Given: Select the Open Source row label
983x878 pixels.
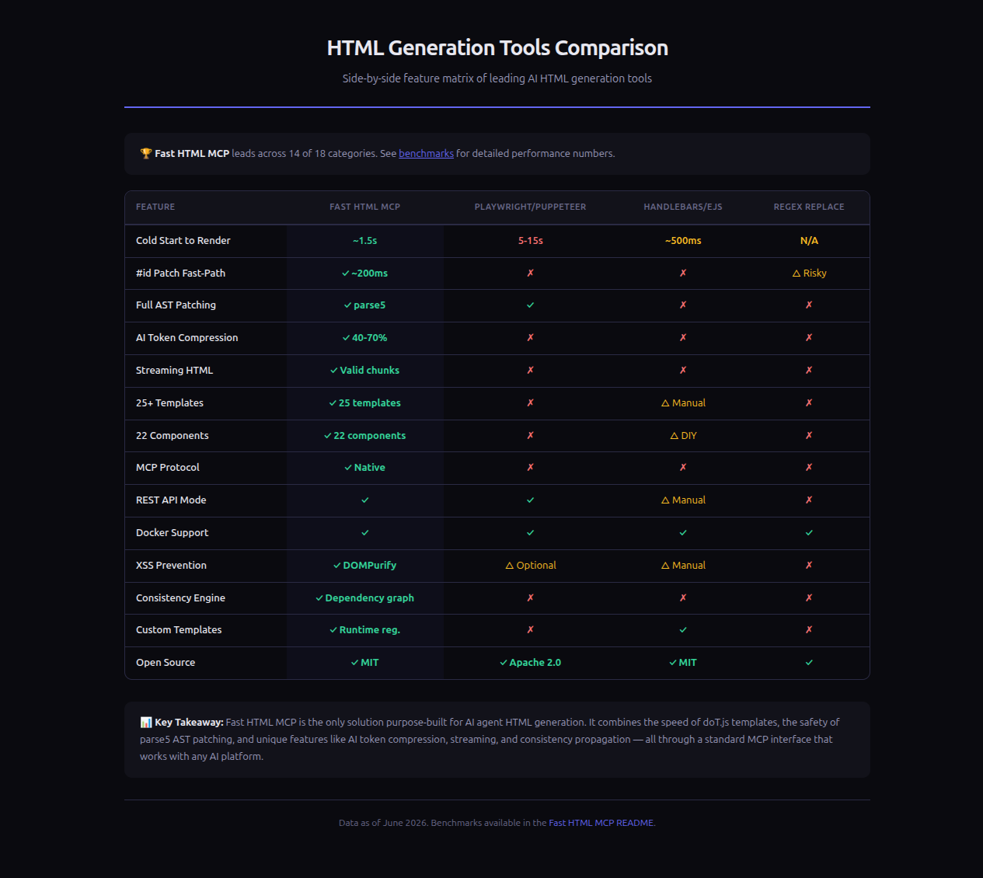Looking at the screenshot, I should (x=166, y=663).
